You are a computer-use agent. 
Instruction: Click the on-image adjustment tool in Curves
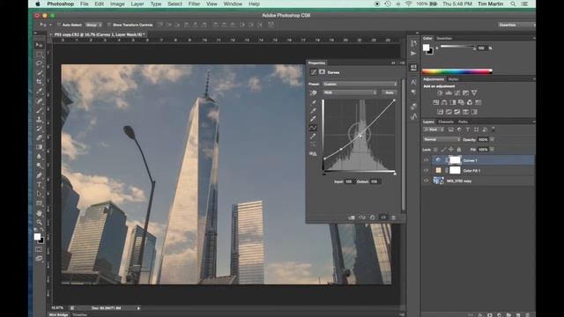314,92
